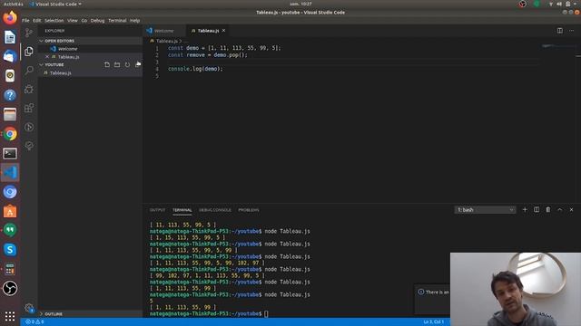Open the Debug view in activity bar
This screenshot has width=581, height=326.
tap(29, 89)
